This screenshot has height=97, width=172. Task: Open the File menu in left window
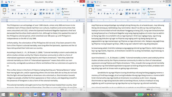(5, 6)
